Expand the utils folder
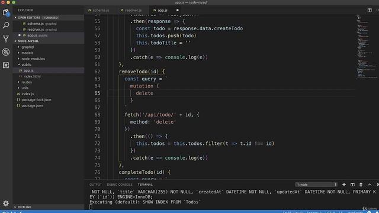379x213 pixels. (25, 88)
